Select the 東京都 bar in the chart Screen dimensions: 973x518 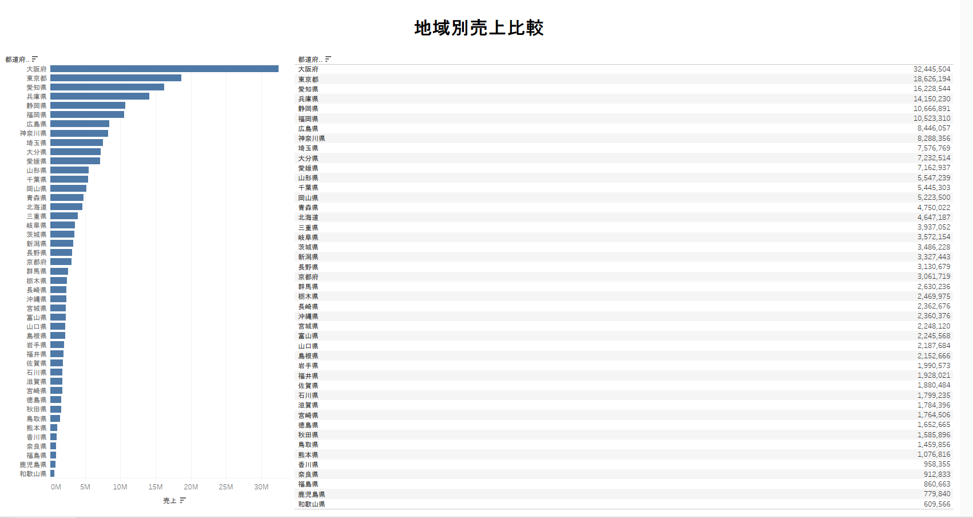(116, 78)
